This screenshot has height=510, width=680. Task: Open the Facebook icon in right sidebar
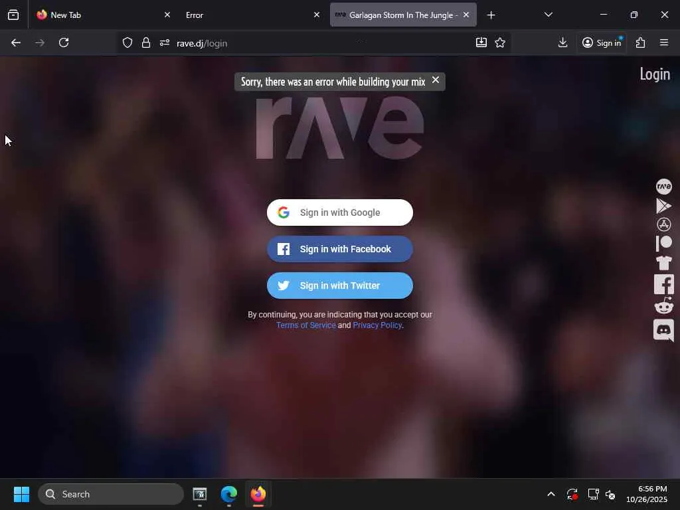tap(663, 284)
